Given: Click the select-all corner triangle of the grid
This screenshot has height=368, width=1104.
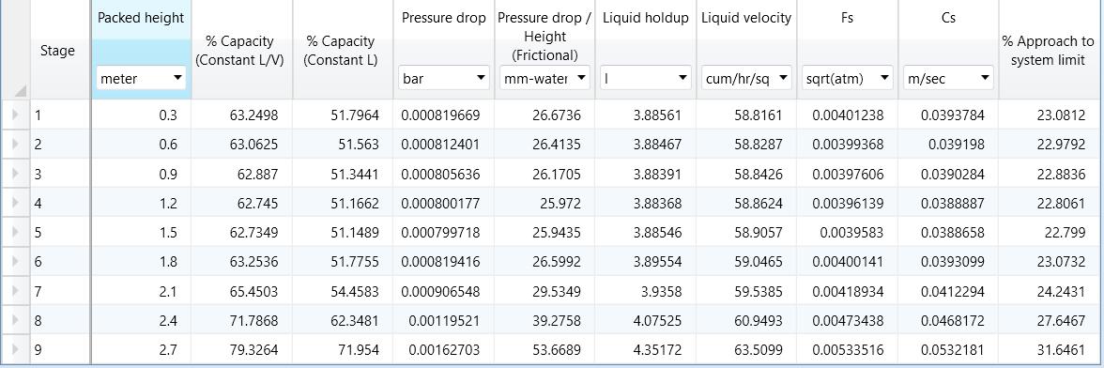Looking at the screenshot, I should pyautogui.click(x=20, y=90).
